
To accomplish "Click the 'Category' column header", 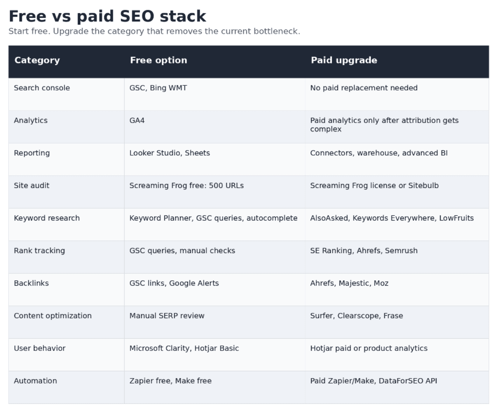I will 66,62.
